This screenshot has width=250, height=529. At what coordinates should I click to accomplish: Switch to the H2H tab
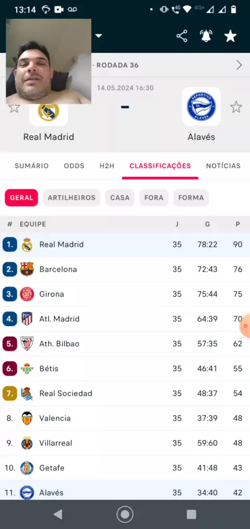pos(107,166)
